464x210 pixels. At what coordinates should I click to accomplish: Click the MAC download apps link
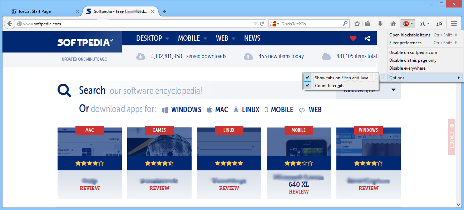217,110
